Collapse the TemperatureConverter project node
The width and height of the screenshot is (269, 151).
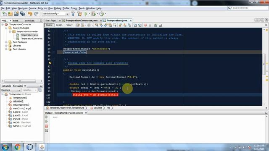3,24
